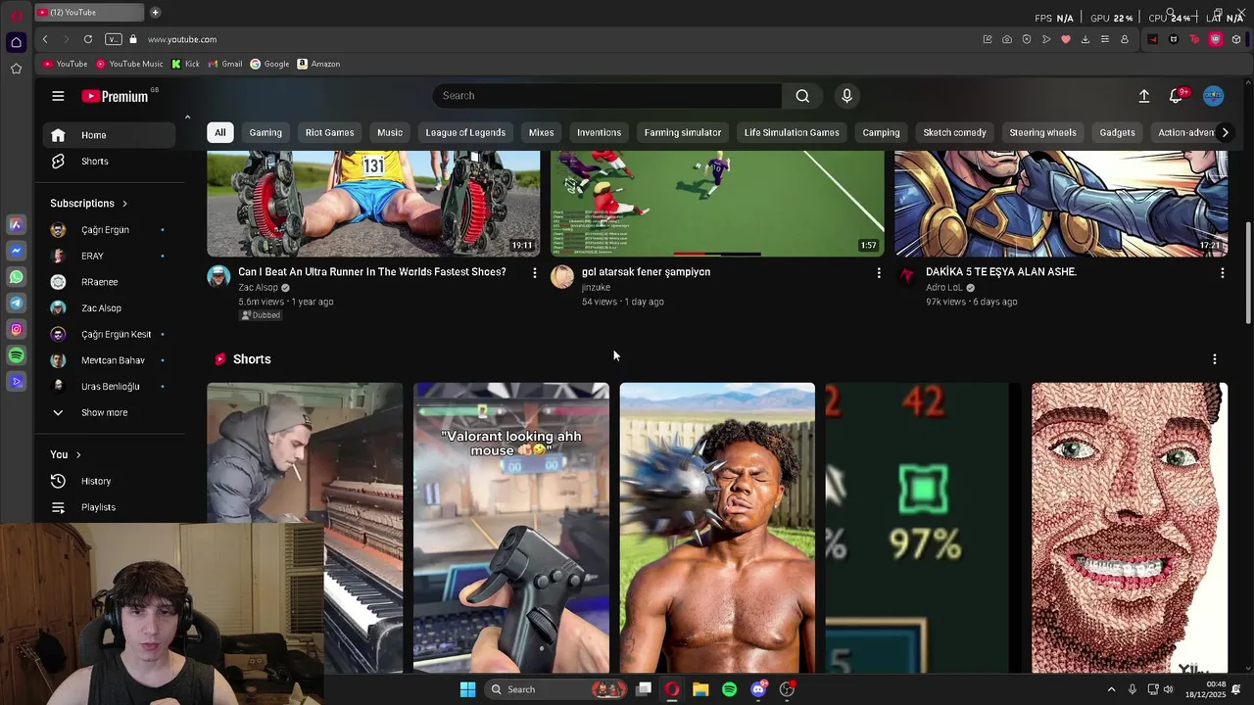This screenshot has width=1254, height=705.
Task: Open the Gmail bookmark
Action: [x=224, y=64]
